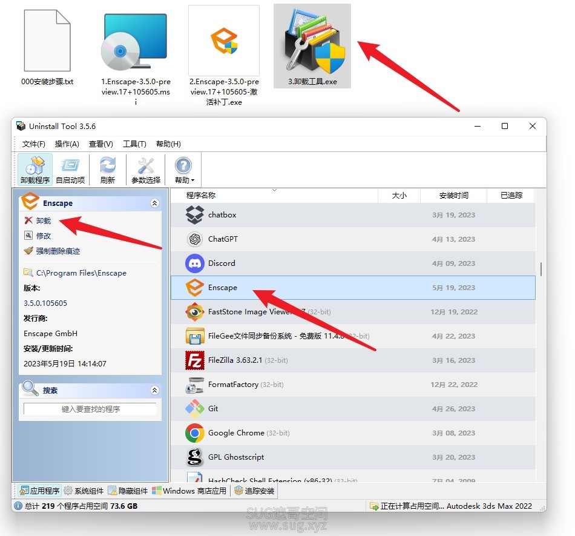Click the program list vertical scrollbar
This screenshot has width=575, height=536.
coord(541,269)
